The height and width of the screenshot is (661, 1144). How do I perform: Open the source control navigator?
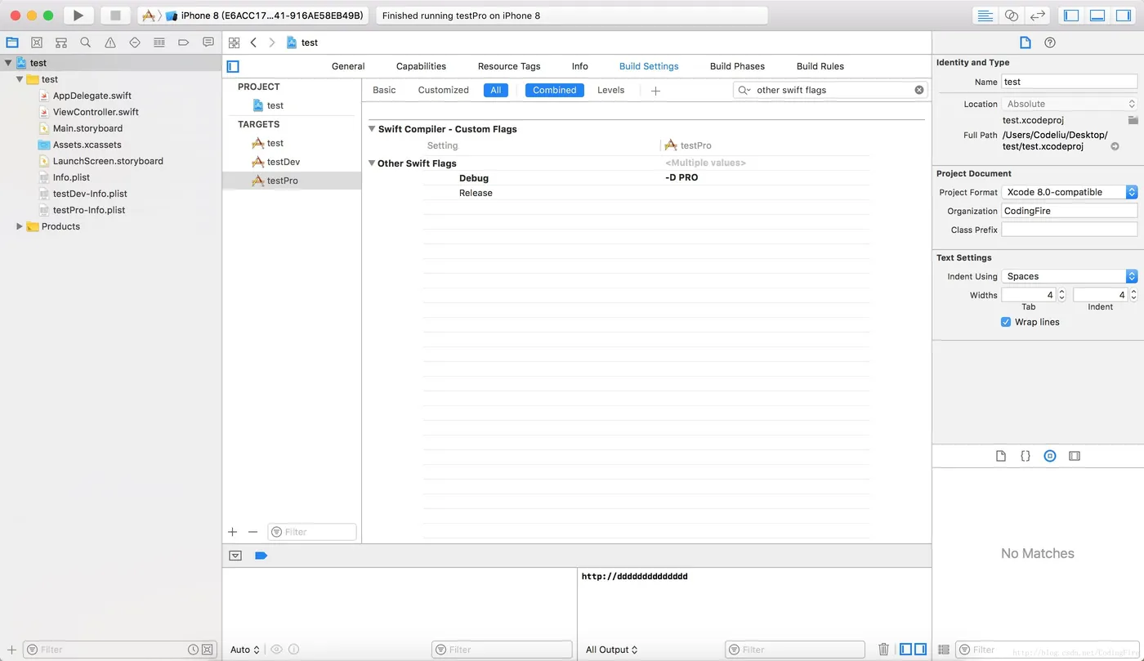pos(37,42)
